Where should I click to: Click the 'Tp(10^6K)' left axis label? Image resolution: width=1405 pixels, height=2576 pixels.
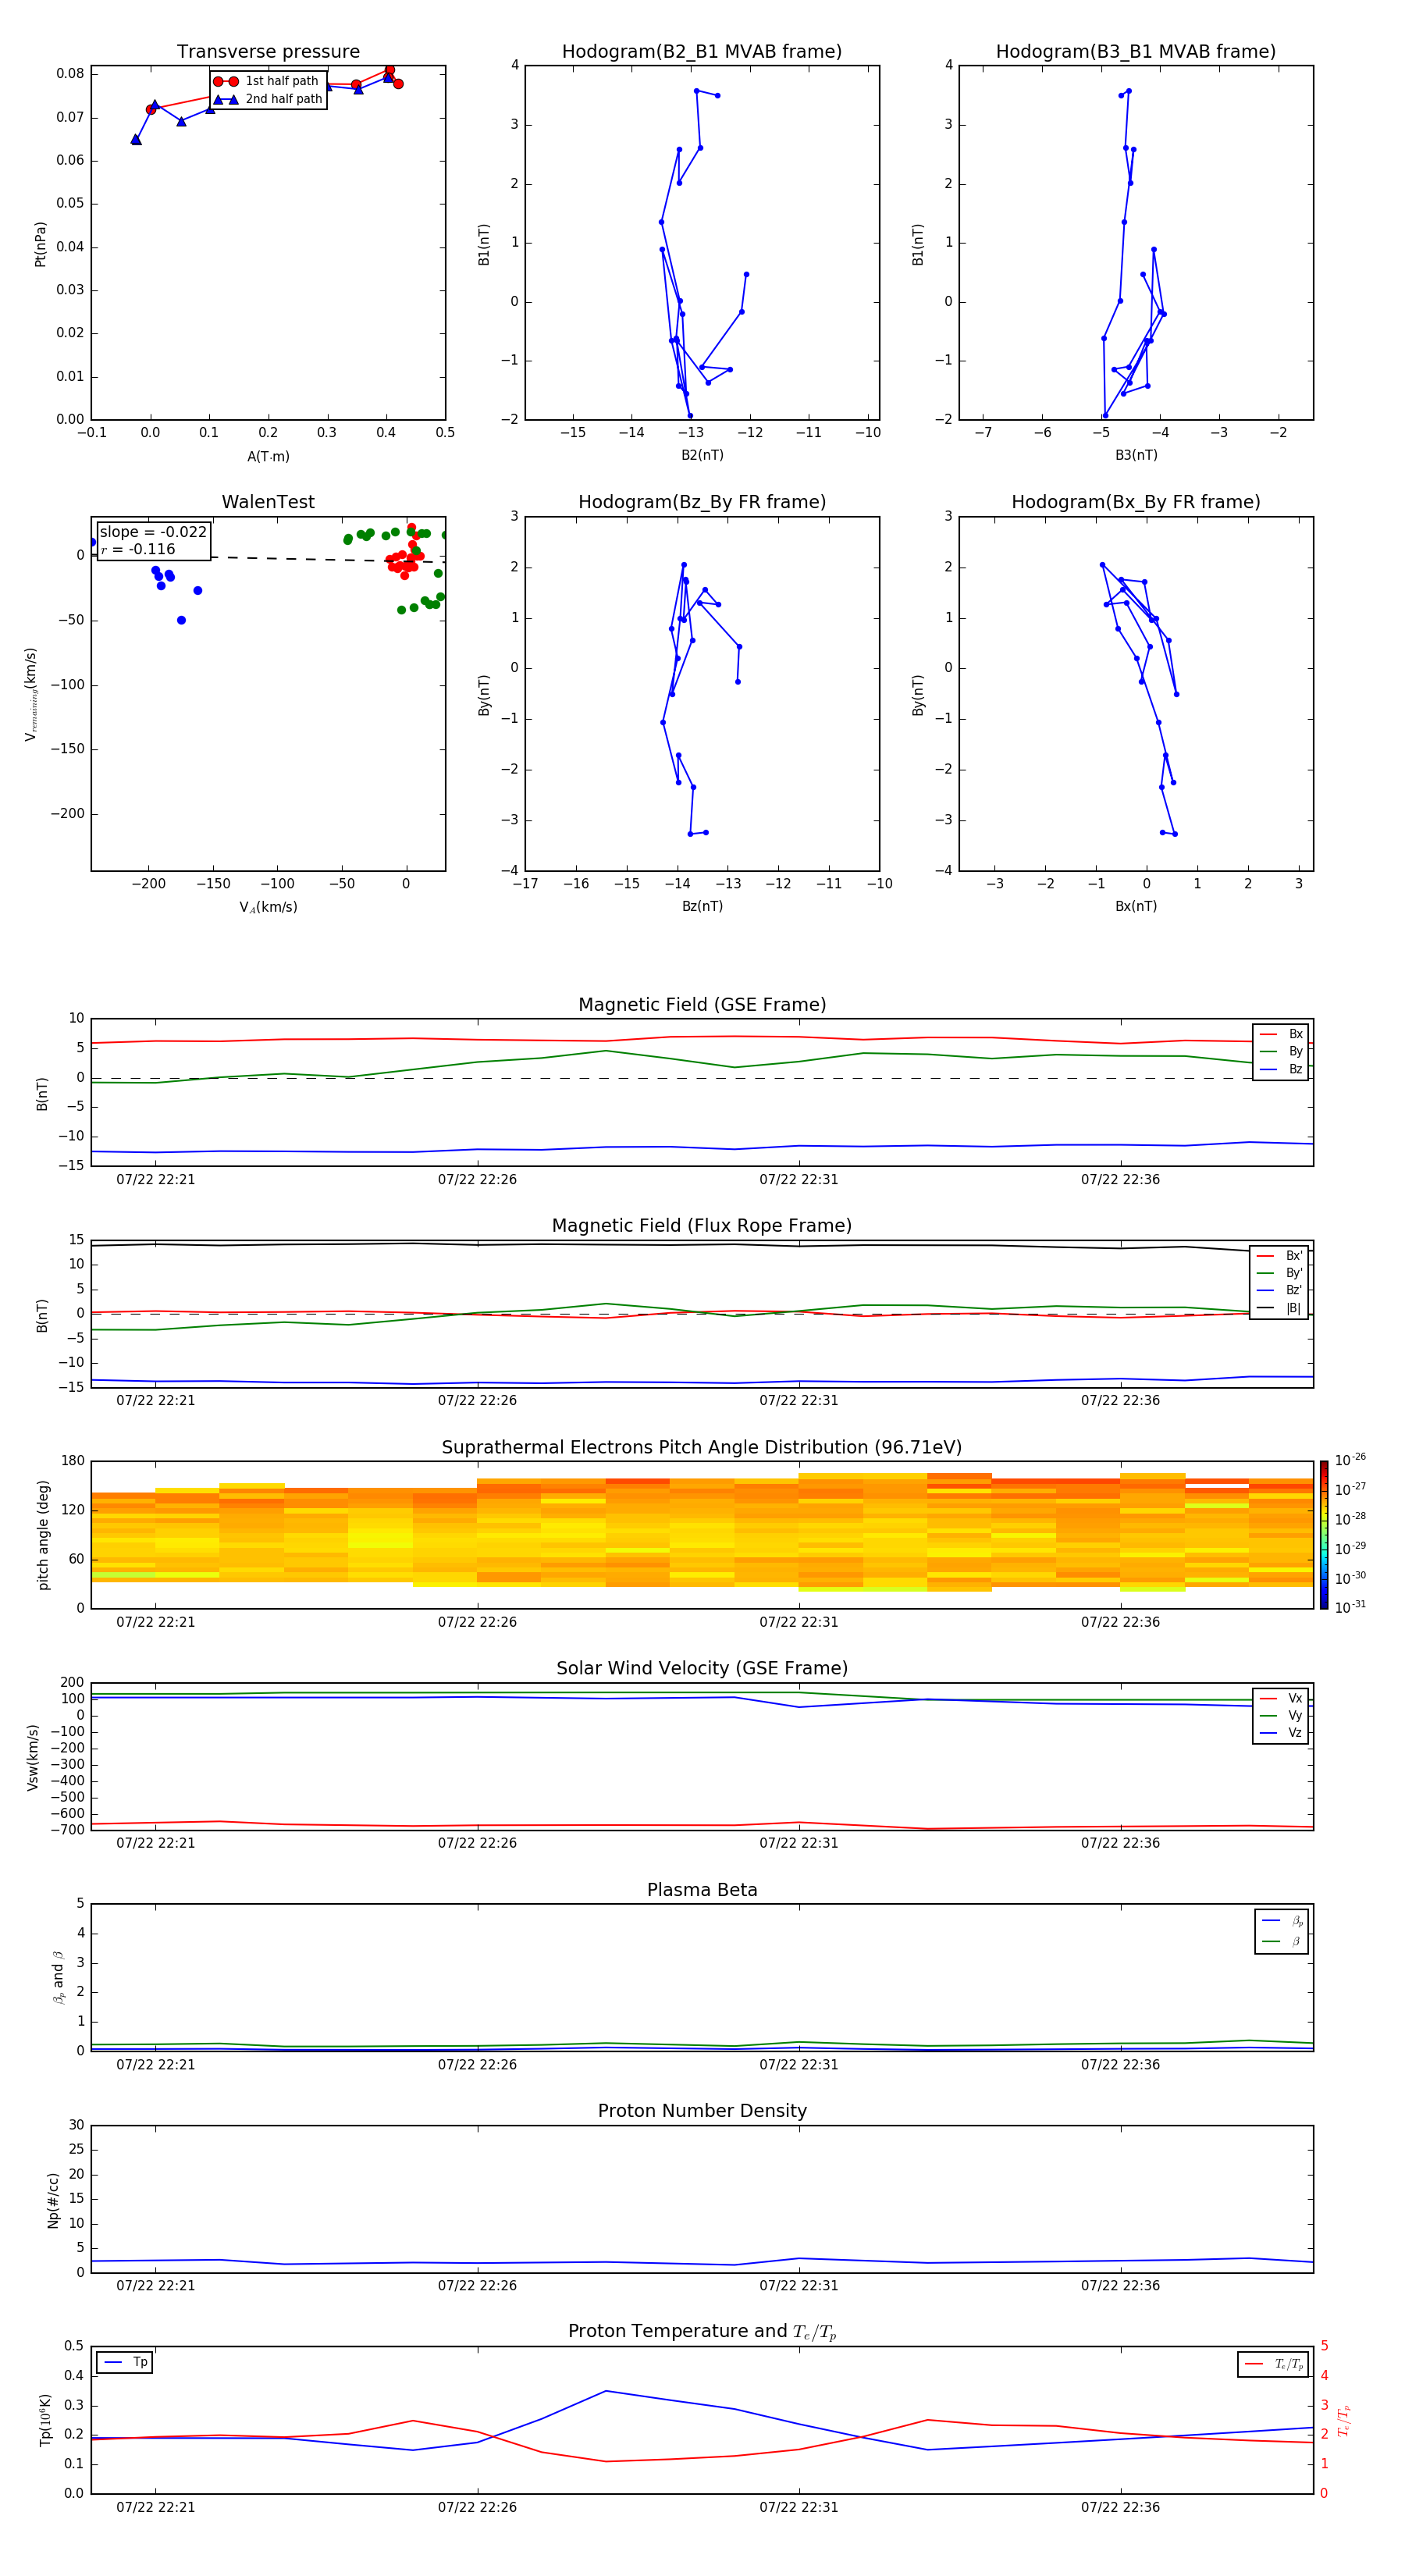click(x=45, y=2420)
